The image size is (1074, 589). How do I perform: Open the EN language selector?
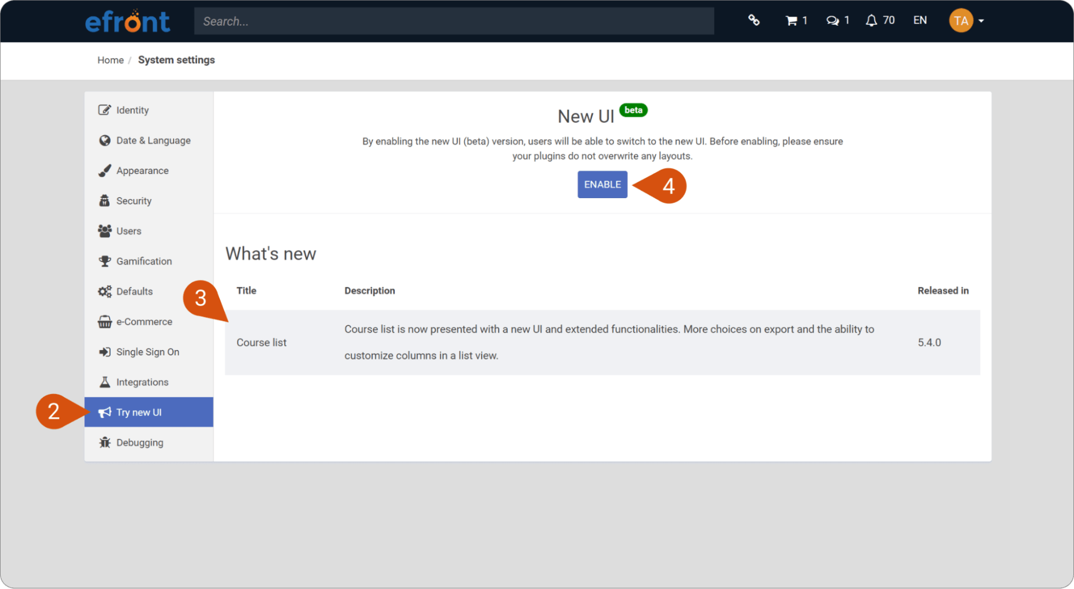pos(920,20)
